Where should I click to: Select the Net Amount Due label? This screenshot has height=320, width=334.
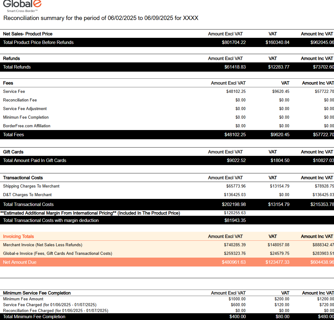click(x=20, y=262)
